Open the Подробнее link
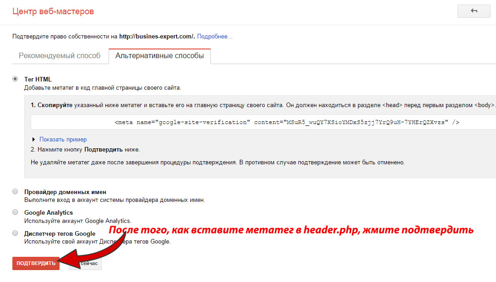The image size is (496, 282). 215,36
